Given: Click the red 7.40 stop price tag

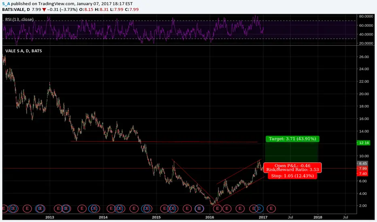Looking at the screenshot, I should click(x=363, y=174).
